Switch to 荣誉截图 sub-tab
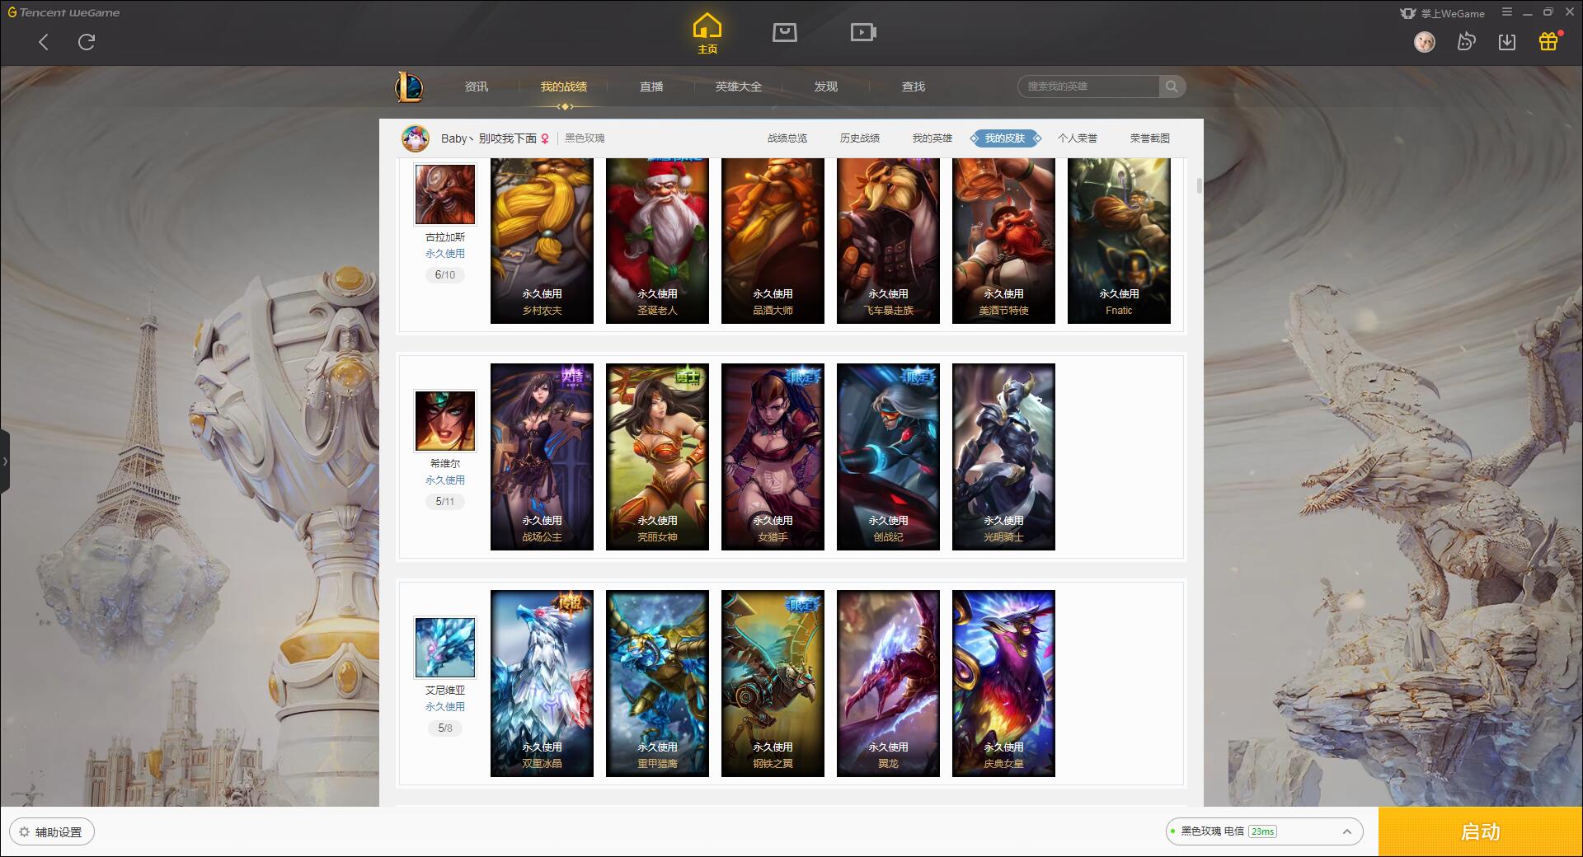Image resolution: width=1583 pixels, height=857 pixels. (1150, 138)
